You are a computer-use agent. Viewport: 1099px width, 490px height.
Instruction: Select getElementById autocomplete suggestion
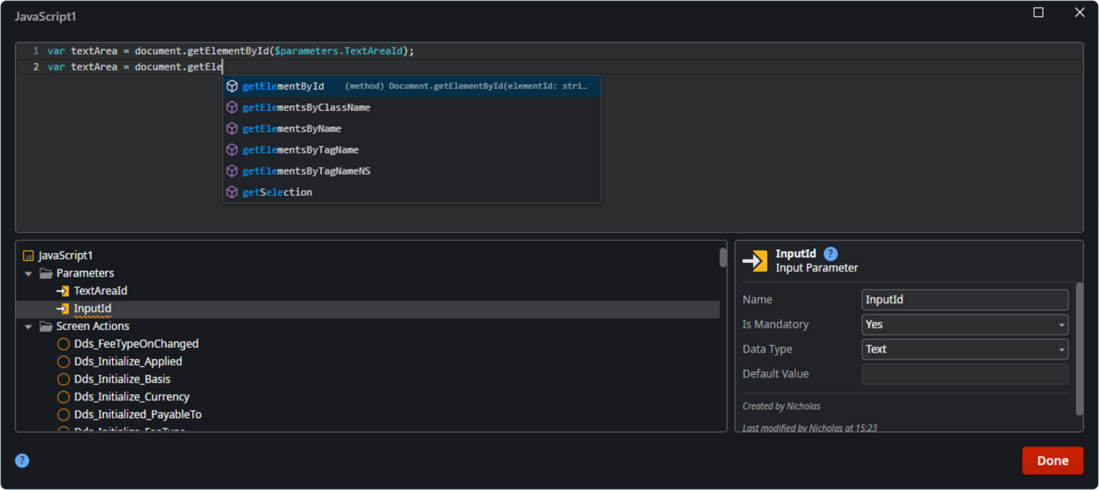(283, 86)
